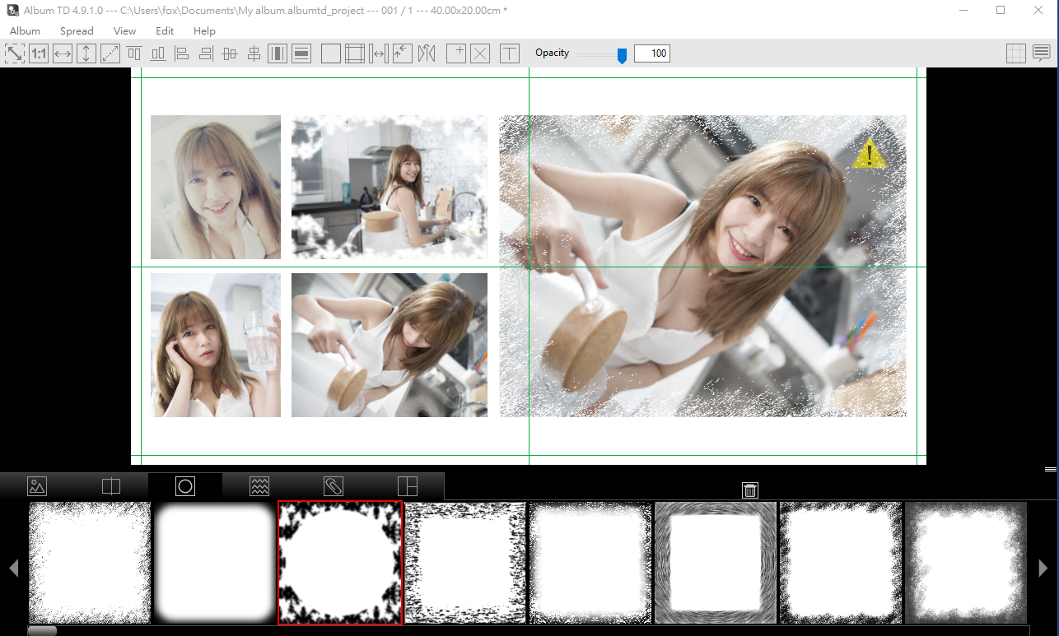Switch to the photos tab in bottom panel
Image resolution: width=1059 pixels, height=636 pixels.
tap(37, 486)
